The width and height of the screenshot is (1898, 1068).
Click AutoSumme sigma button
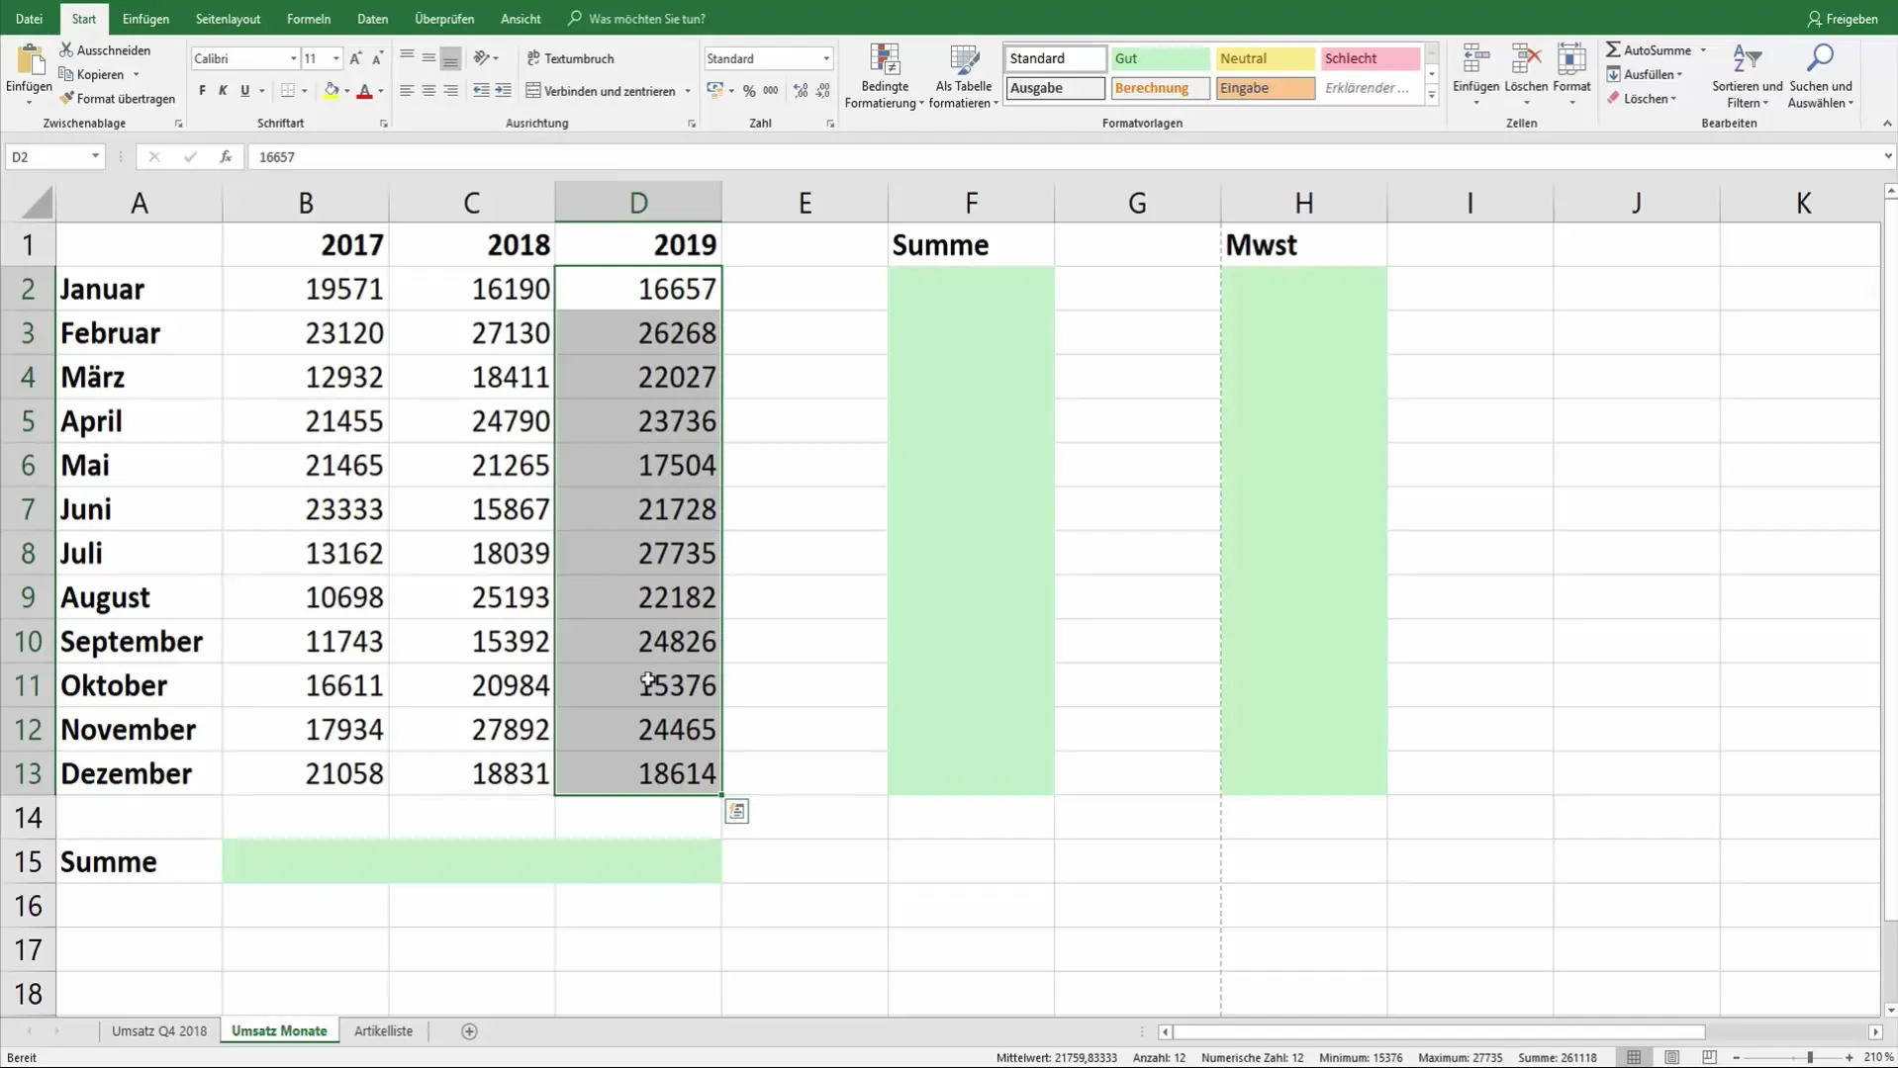pyautogui.click(x=1648, y=49)
